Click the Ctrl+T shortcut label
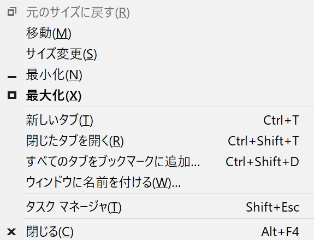Viewport: 314px width, 240px height. pyautogui.click(x=281, y=120)
